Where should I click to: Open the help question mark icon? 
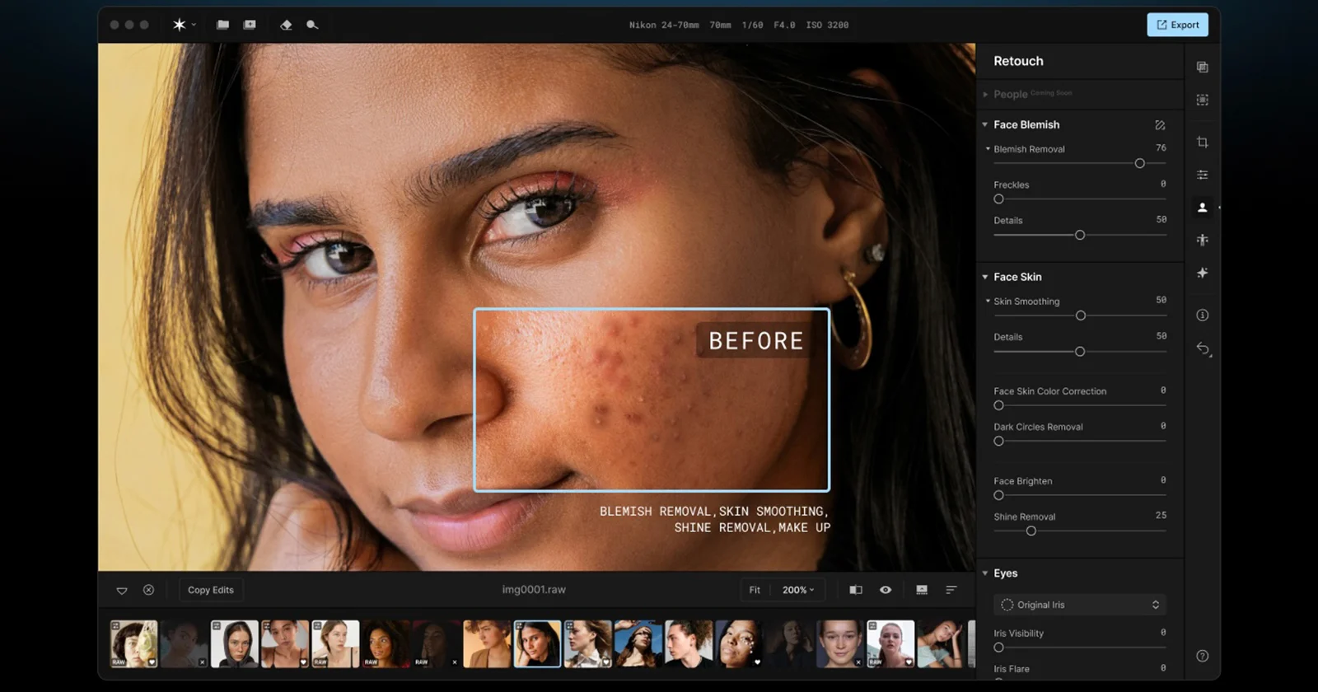(1203, 656)
